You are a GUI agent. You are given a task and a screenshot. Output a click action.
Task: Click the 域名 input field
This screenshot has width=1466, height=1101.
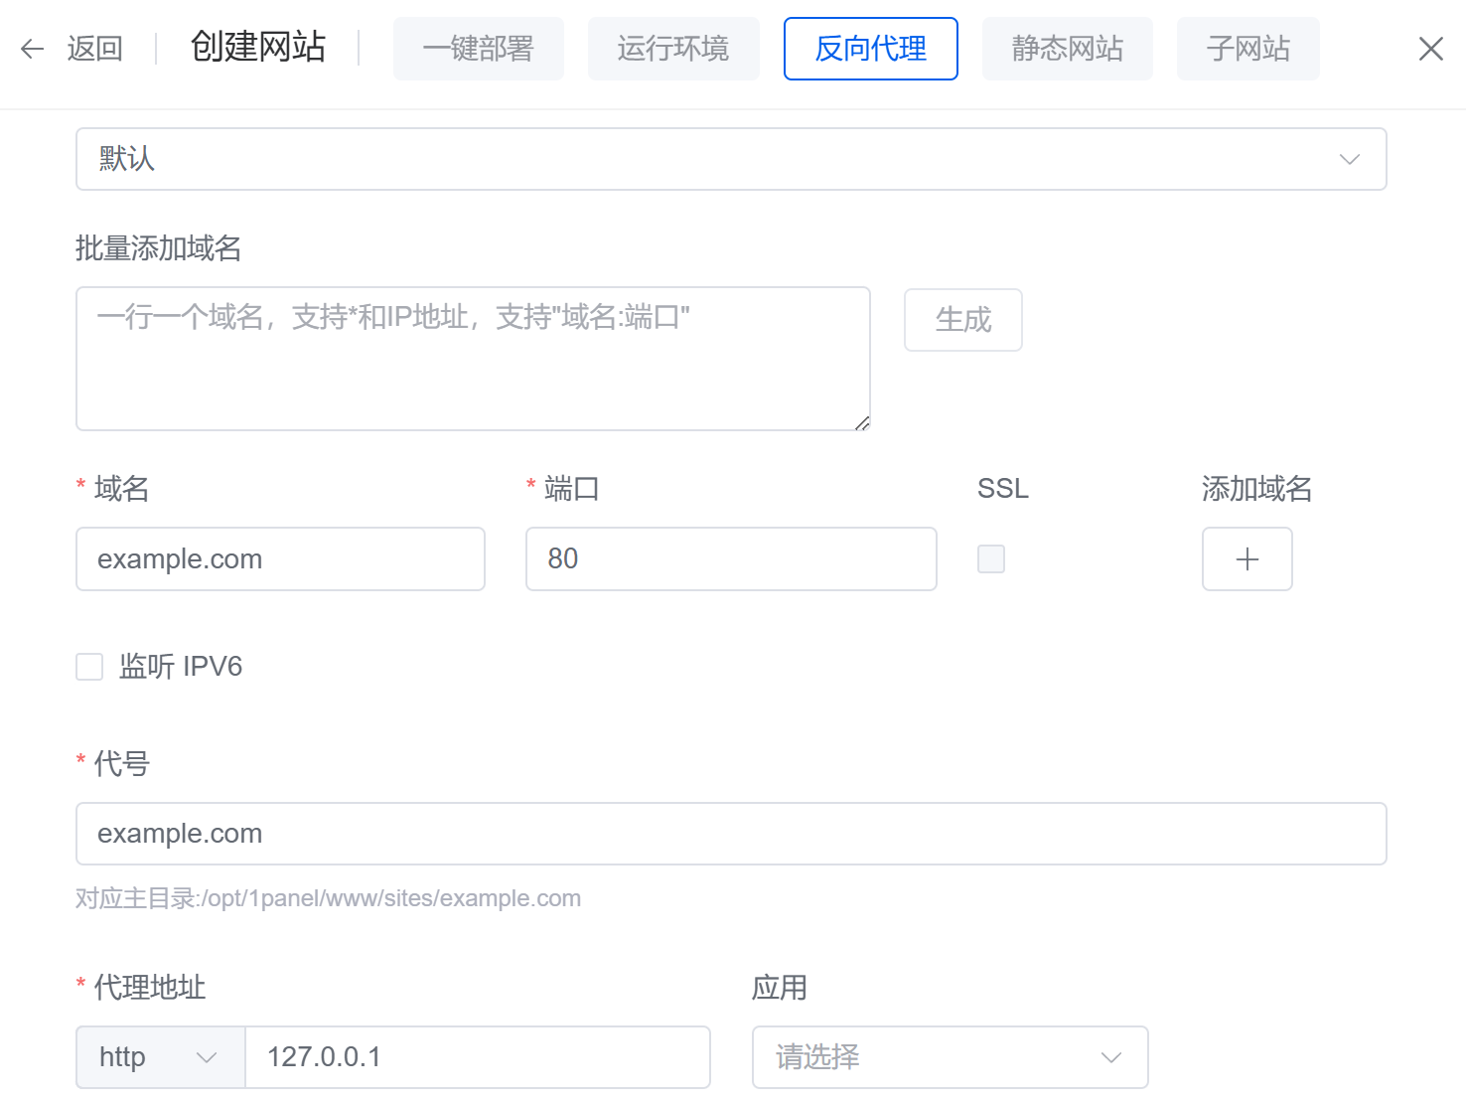coord(280,559)
